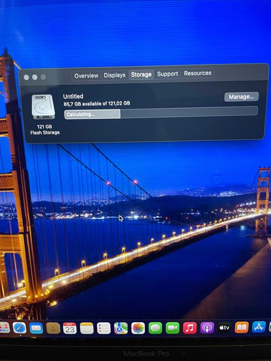Open the Music app icon

(x=190, y=327)
